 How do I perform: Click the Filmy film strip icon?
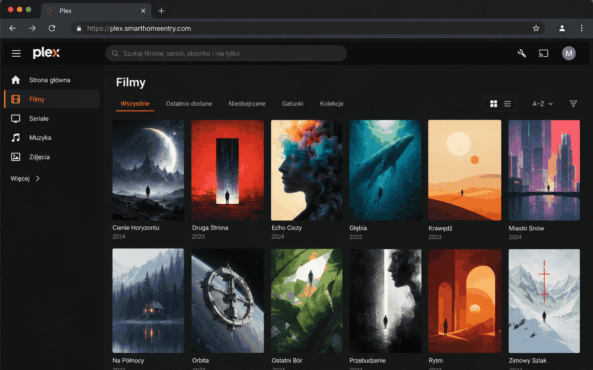pyautogui.click(x=16, y=99)
